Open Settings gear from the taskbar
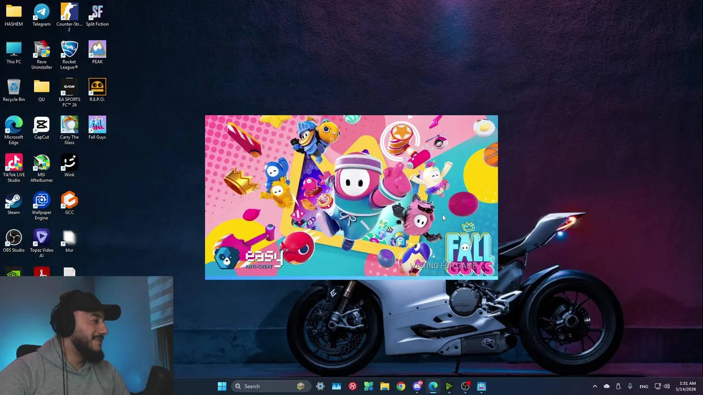Screen dimensions: 703x395 tap(320, 386)
